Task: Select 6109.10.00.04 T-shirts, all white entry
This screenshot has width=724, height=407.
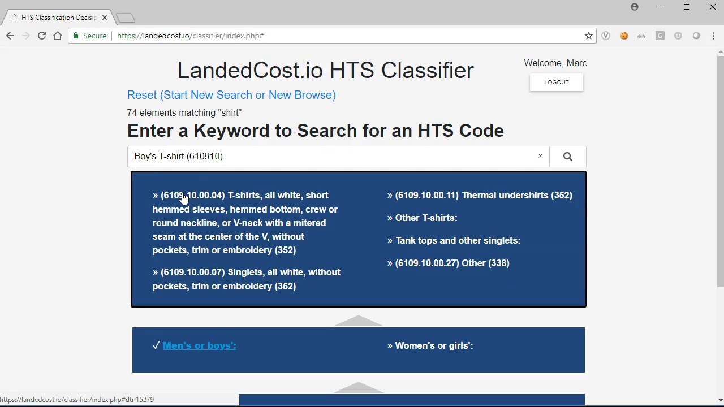Action: click(x=245, y=223)
